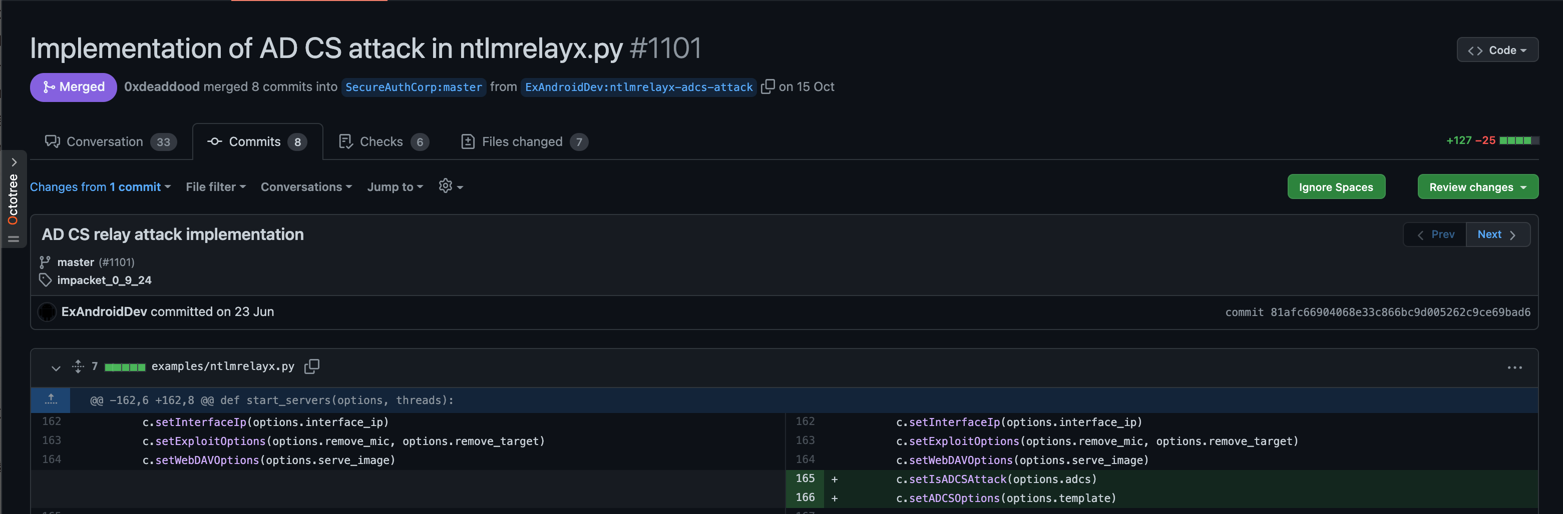Open the SecureAuthCorp:master base branch link
Image resolution: width=1563 pixels, height=514 pixels.
click(413, 87)
